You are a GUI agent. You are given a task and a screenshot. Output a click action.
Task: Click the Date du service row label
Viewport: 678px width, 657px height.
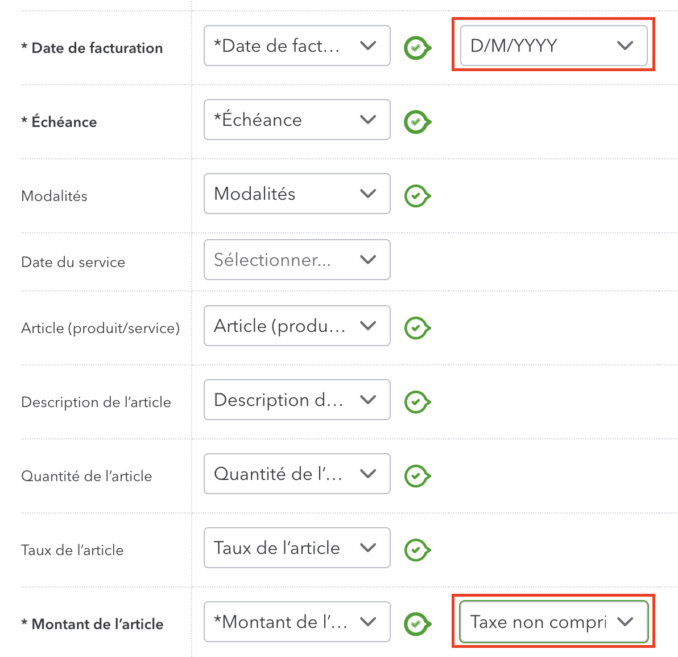[73, 262]
